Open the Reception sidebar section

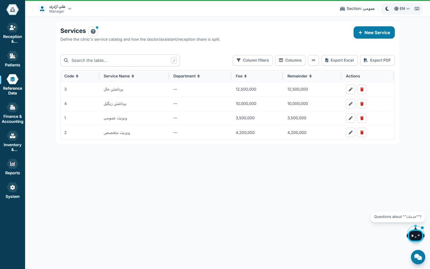point(13,34)
